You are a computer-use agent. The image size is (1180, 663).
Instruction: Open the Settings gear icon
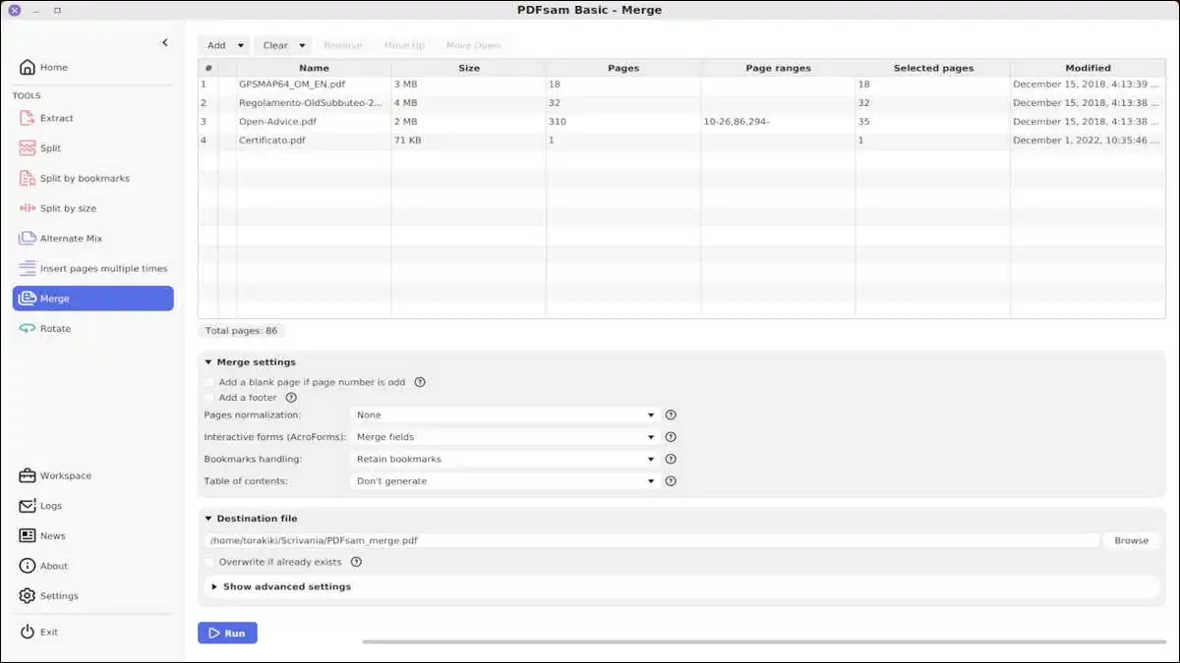pos(27,596)
